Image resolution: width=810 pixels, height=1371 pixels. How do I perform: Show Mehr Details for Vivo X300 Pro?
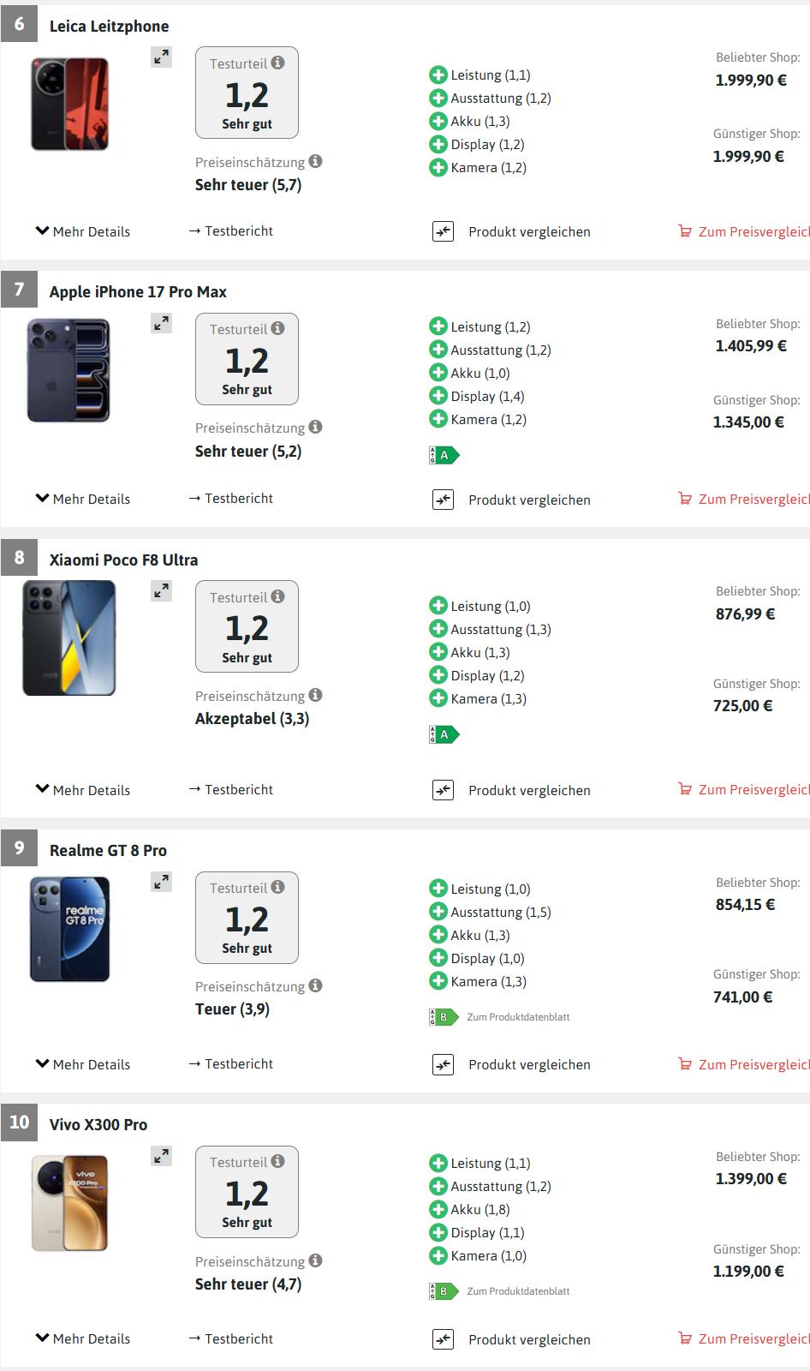click(83, 1338)
